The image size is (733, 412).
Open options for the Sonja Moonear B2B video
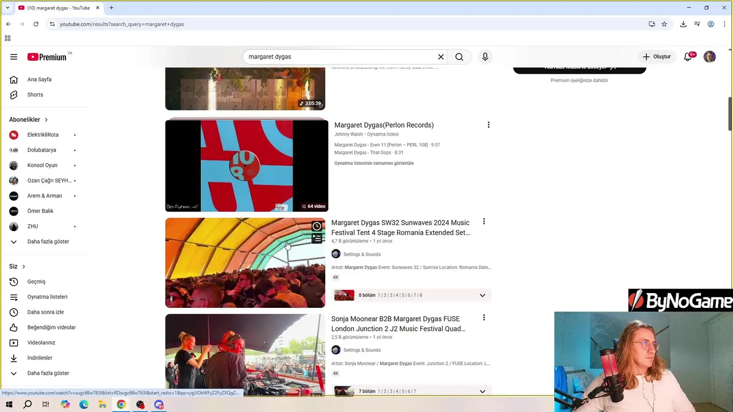click(x=484, y=318)
